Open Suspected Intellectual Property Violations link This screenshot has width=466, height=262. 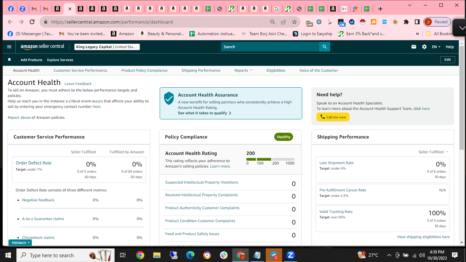click(202, 182)
